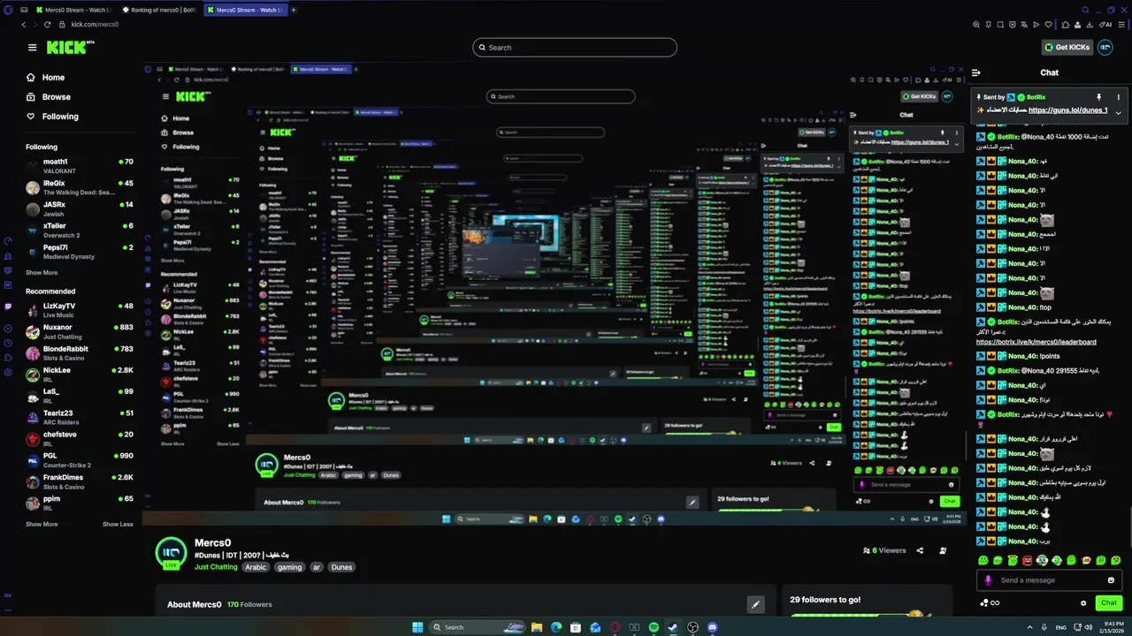The height and width of the screenshot is (636, 1132).
Task: Click Show More under the Recommended list
Action: 42,524
